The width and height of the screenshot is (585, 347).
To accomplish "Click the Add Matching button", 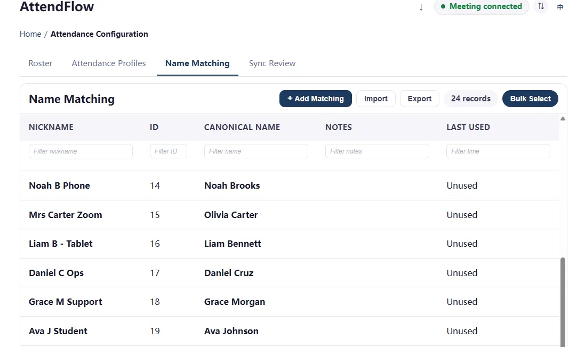I will 316,99.
